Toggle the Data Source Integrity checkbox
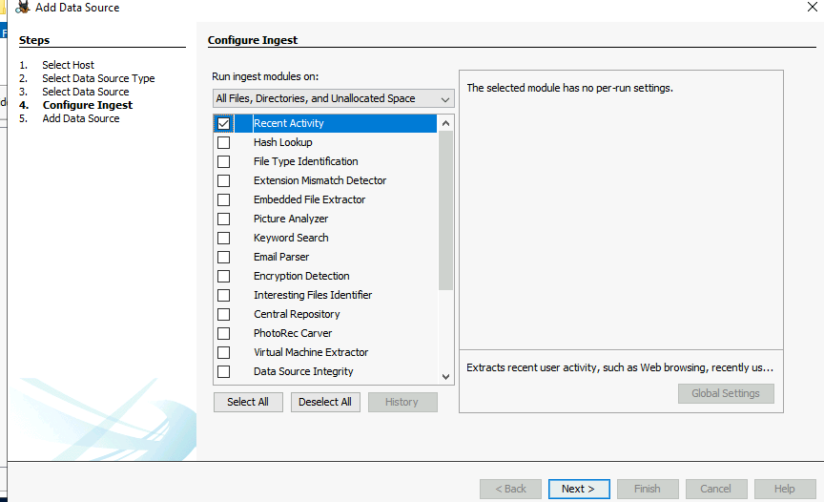 tap(223, 371)
